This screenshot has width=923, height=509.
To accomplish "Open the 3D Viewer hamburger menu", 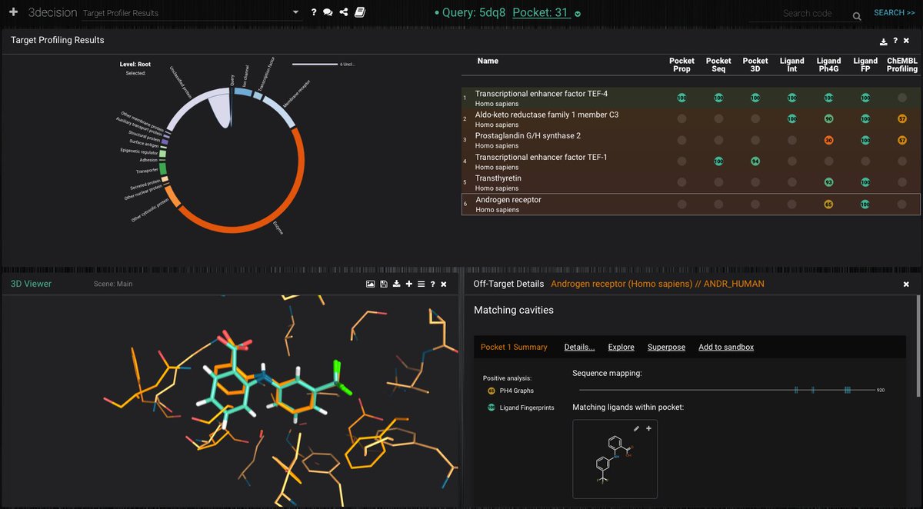I will tap(421, 284).
